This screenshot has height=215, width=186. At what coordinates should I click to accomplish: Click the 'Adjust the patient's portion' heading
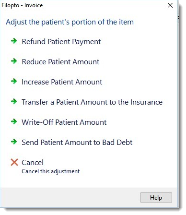pyautogui.click(x=70, y=22)
